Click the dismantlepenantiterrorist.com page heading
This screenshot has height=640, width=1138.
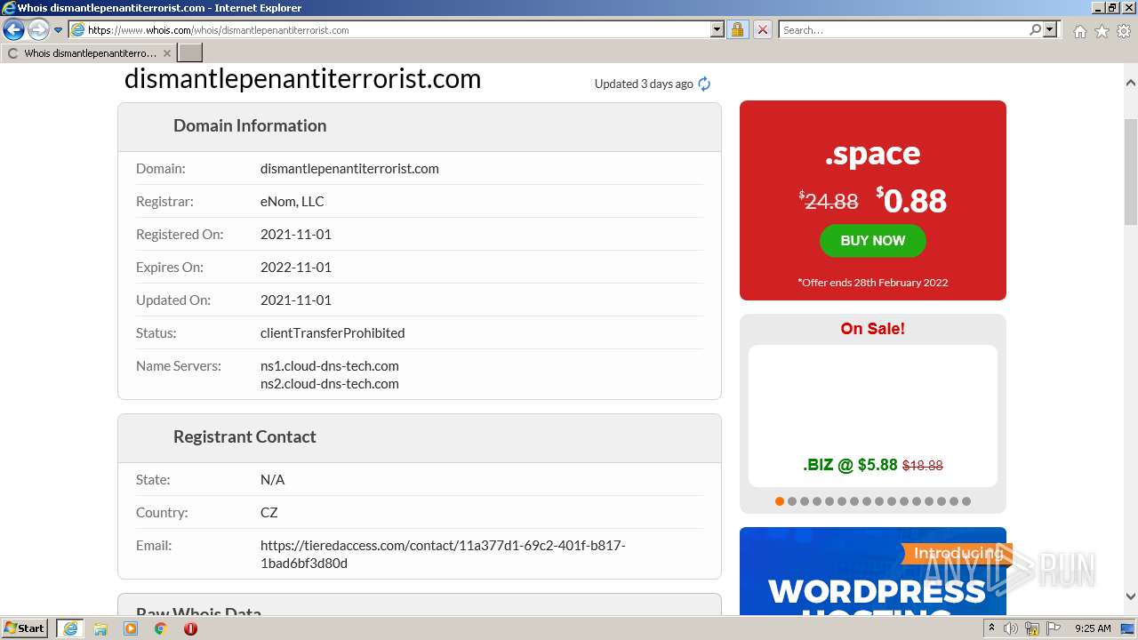tap(302, 78)
